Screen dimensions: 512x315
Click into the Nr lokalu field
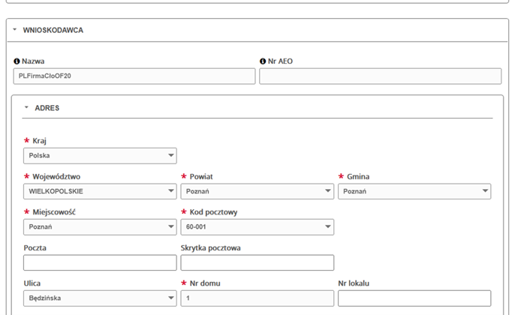[414, 298]
